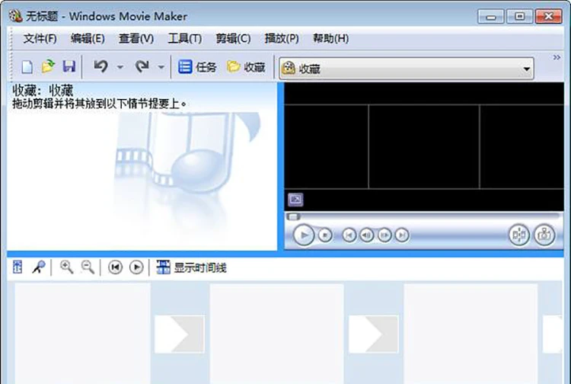Open the 文件(F) menu
The height and width of the screenshot is (384, 571).
point(40,38)
